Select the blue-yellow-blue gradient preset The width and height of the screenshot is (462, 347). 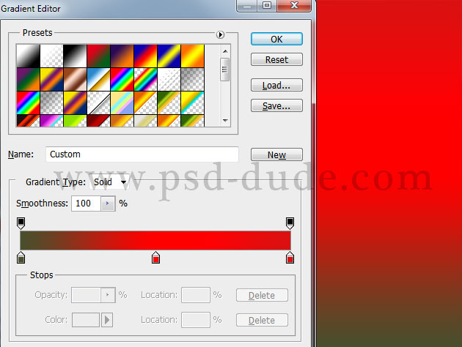[169, 56]
